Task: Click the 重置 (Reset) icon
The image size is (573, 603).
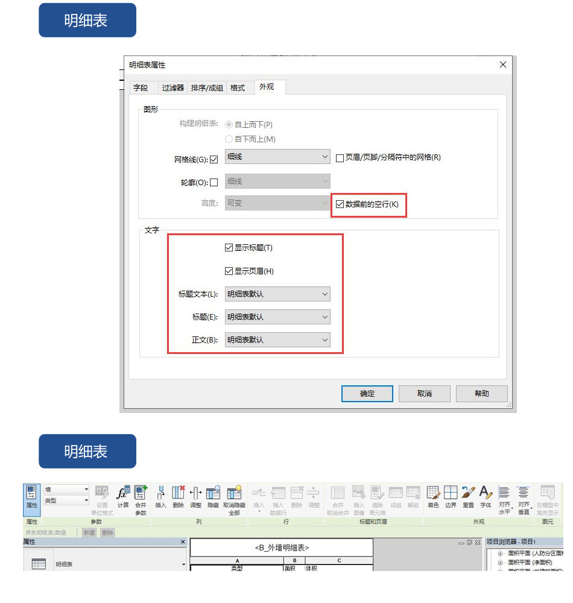Action: pyautogui.click(x=468, y=496)
